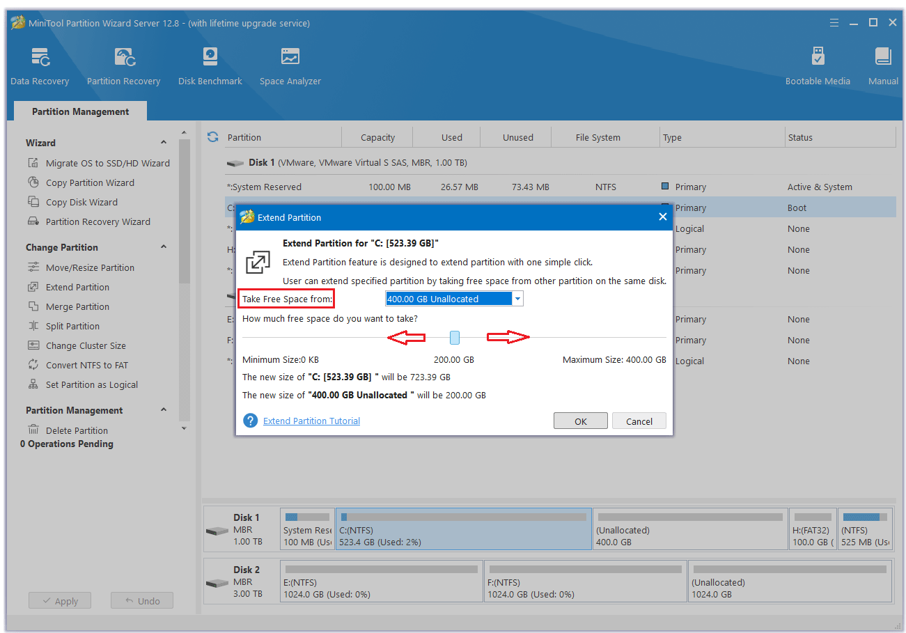This screenshot has height=633, width=906.
Task: Cancel the Extend Partition dialog
Action: 639,421
